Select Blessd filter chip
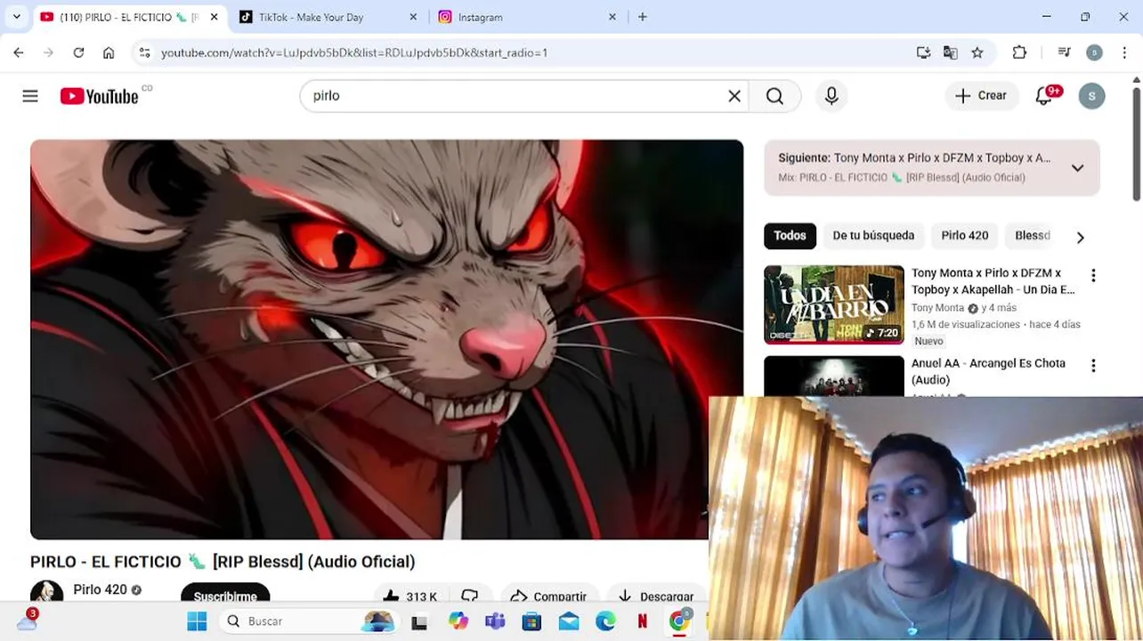 tap(1033, 236)
